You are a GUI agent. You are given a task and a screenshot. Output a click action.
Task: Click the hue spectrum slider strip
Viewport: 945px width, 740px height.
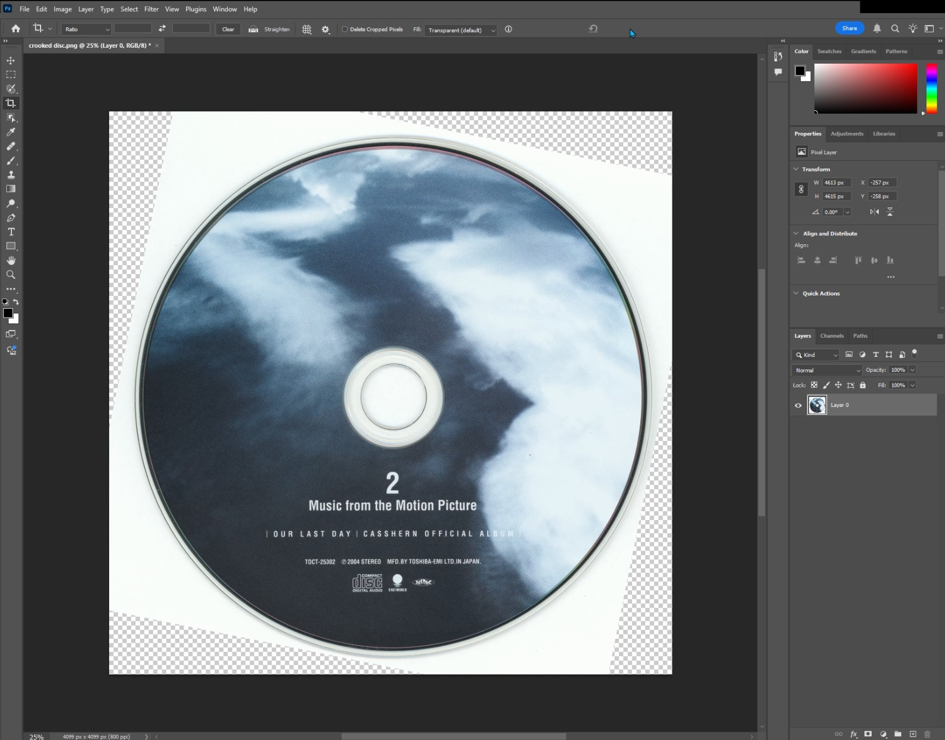pyautogui.click(x=931, y=88)
